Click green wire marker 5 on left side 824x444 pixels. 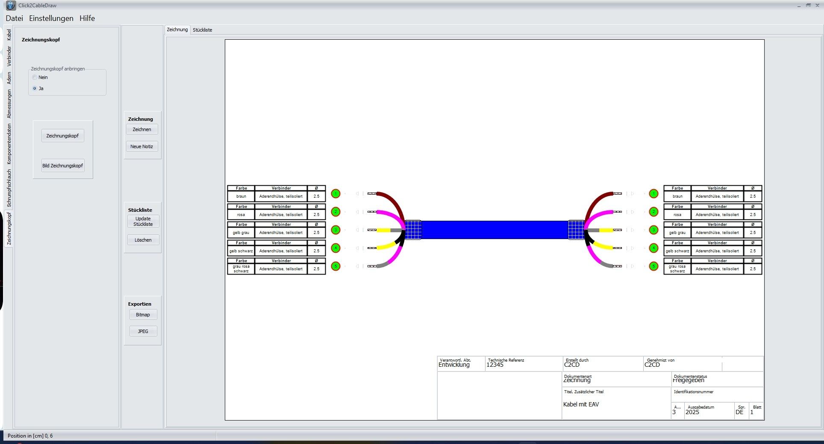click(336, 266)
